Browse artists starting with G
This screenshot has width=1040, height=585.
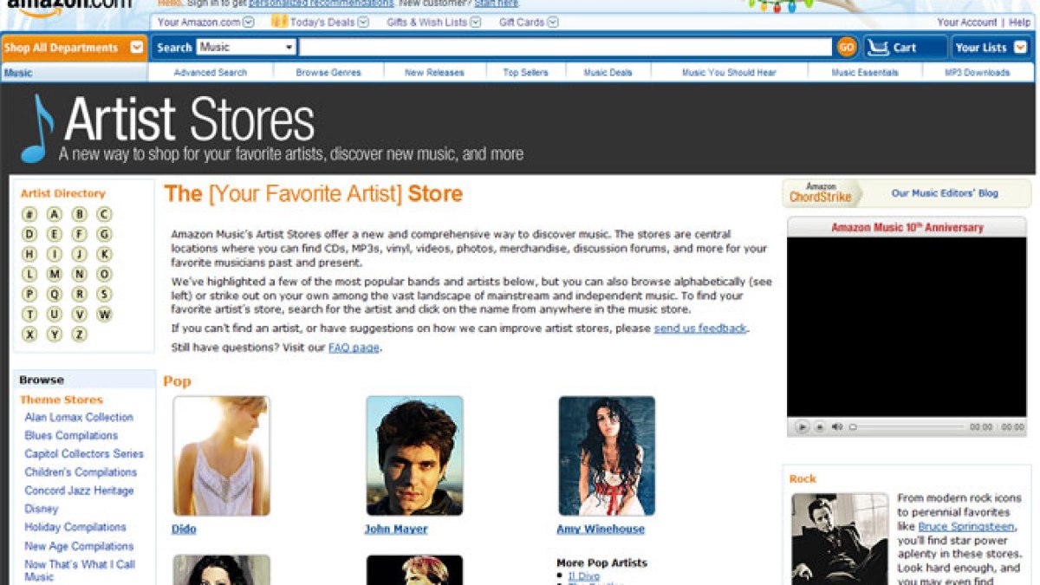click(104, 234)
